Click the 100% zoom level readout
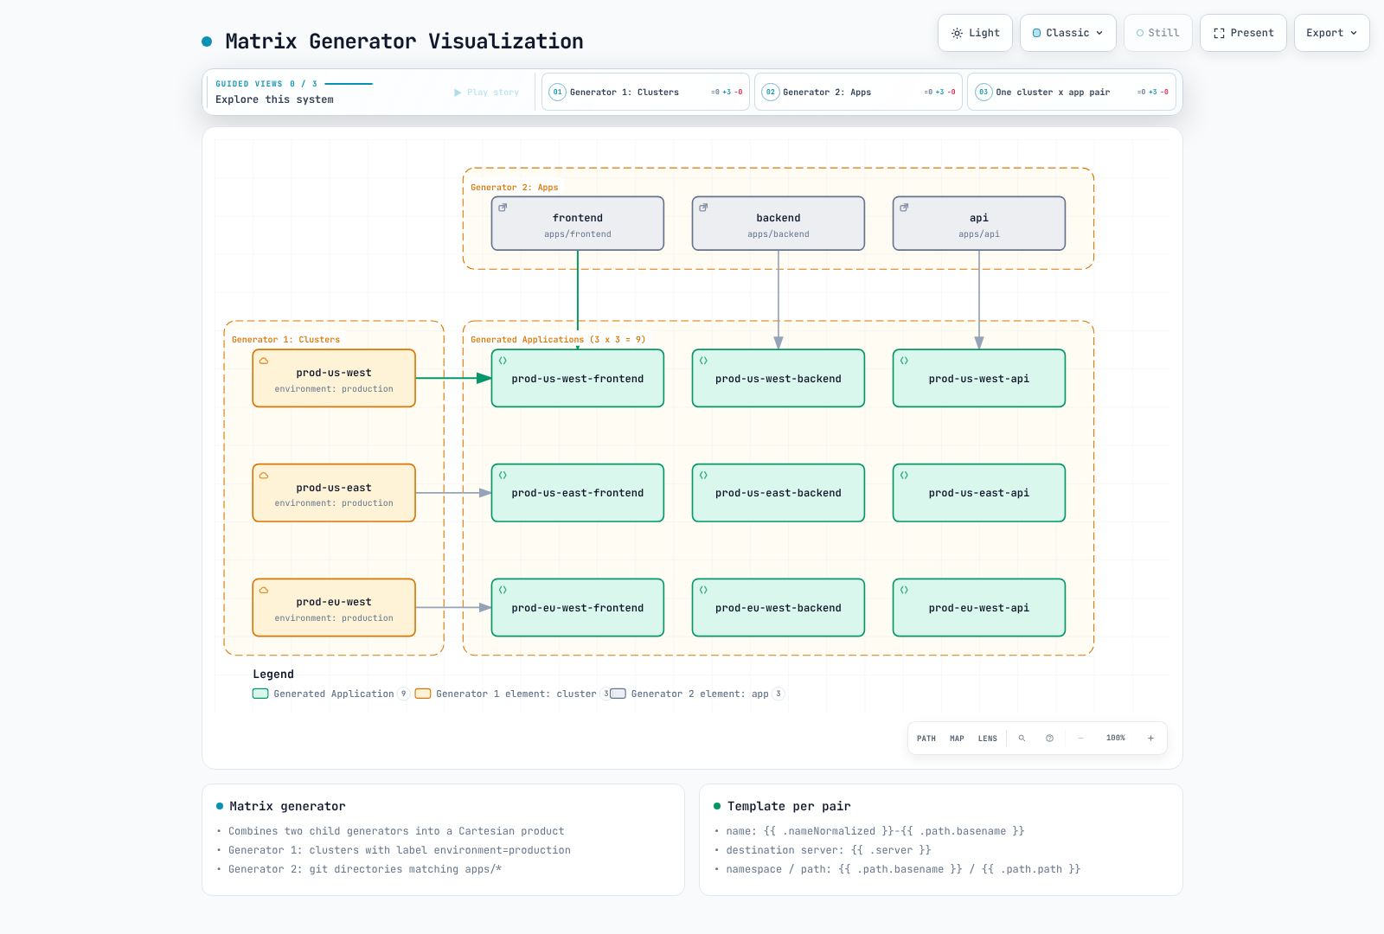Screen dimensions: 1384x934 [x=1116, y=739]
